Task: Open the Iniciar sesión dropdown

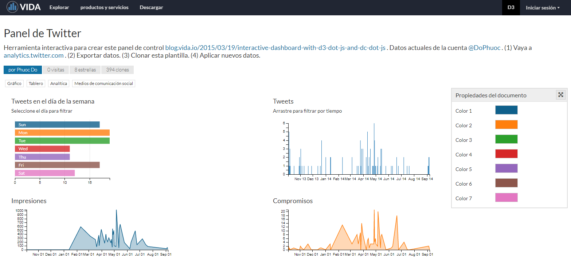Action: (x=542, y=8)
